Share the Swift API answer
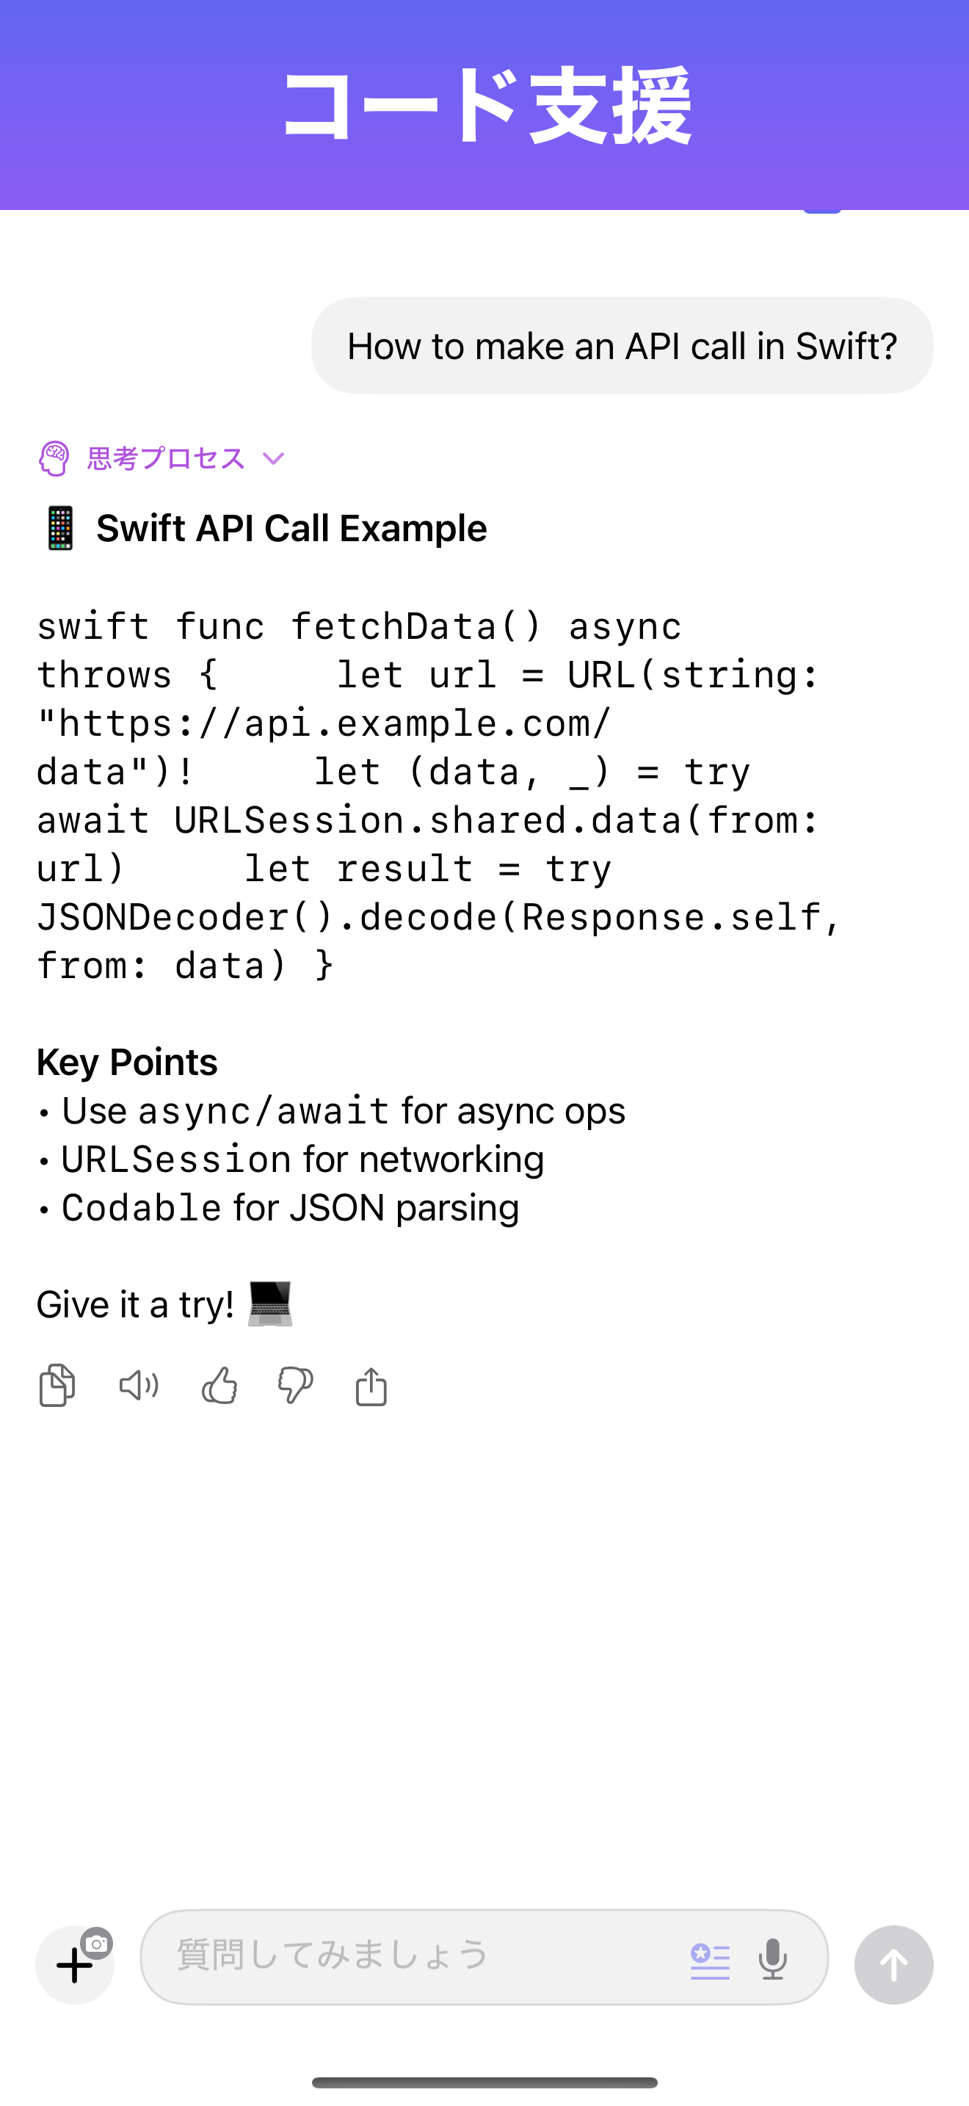 371,1386
